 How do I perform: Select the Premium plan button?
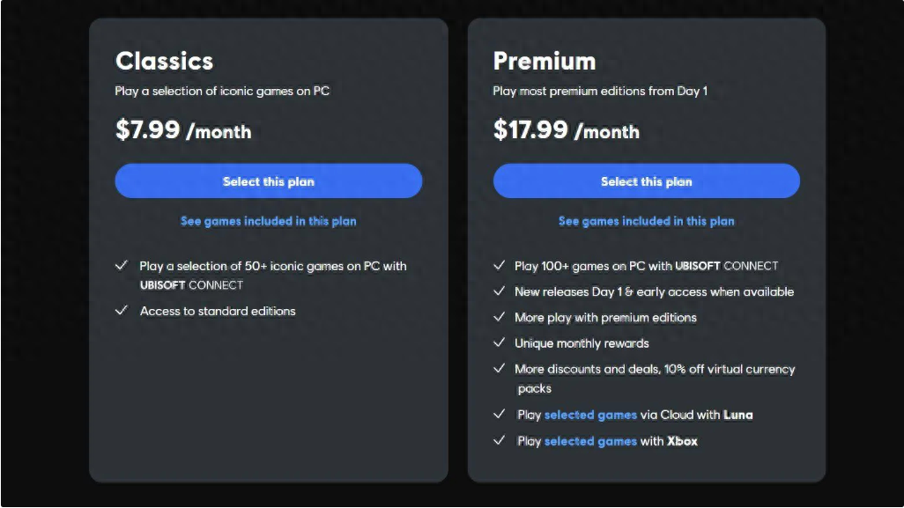(646, 181)
